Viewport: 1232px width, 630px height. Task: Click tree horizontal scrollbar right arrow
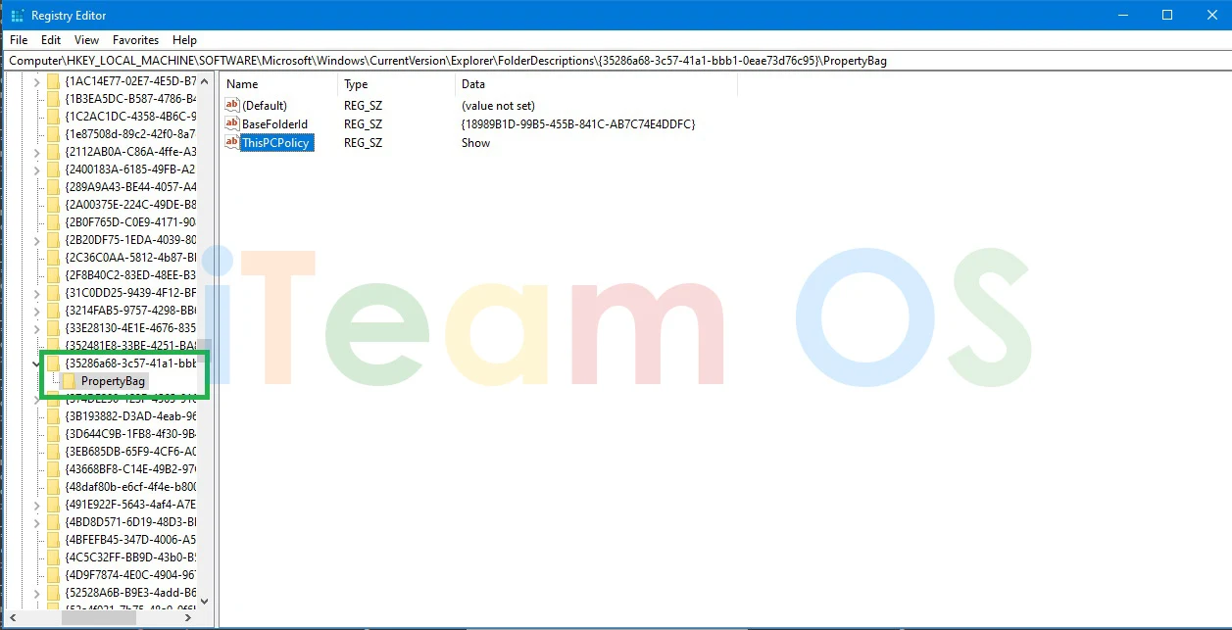189,618
